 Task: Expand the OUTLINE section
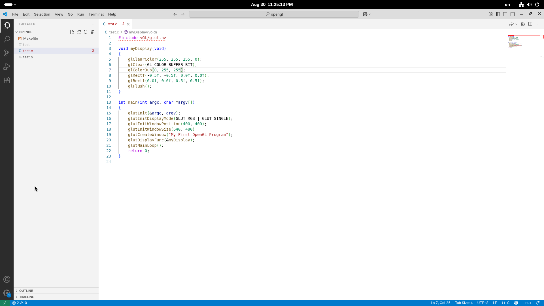point(56,291)
